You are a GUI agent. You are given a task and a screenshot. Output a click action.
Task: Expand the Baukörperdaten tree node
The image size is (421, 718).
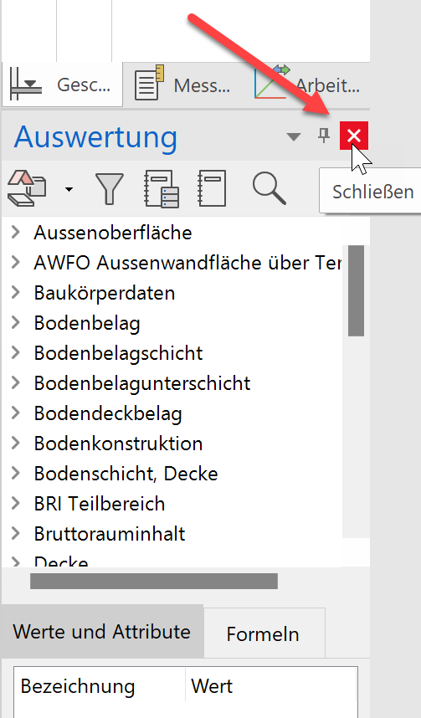16,292
